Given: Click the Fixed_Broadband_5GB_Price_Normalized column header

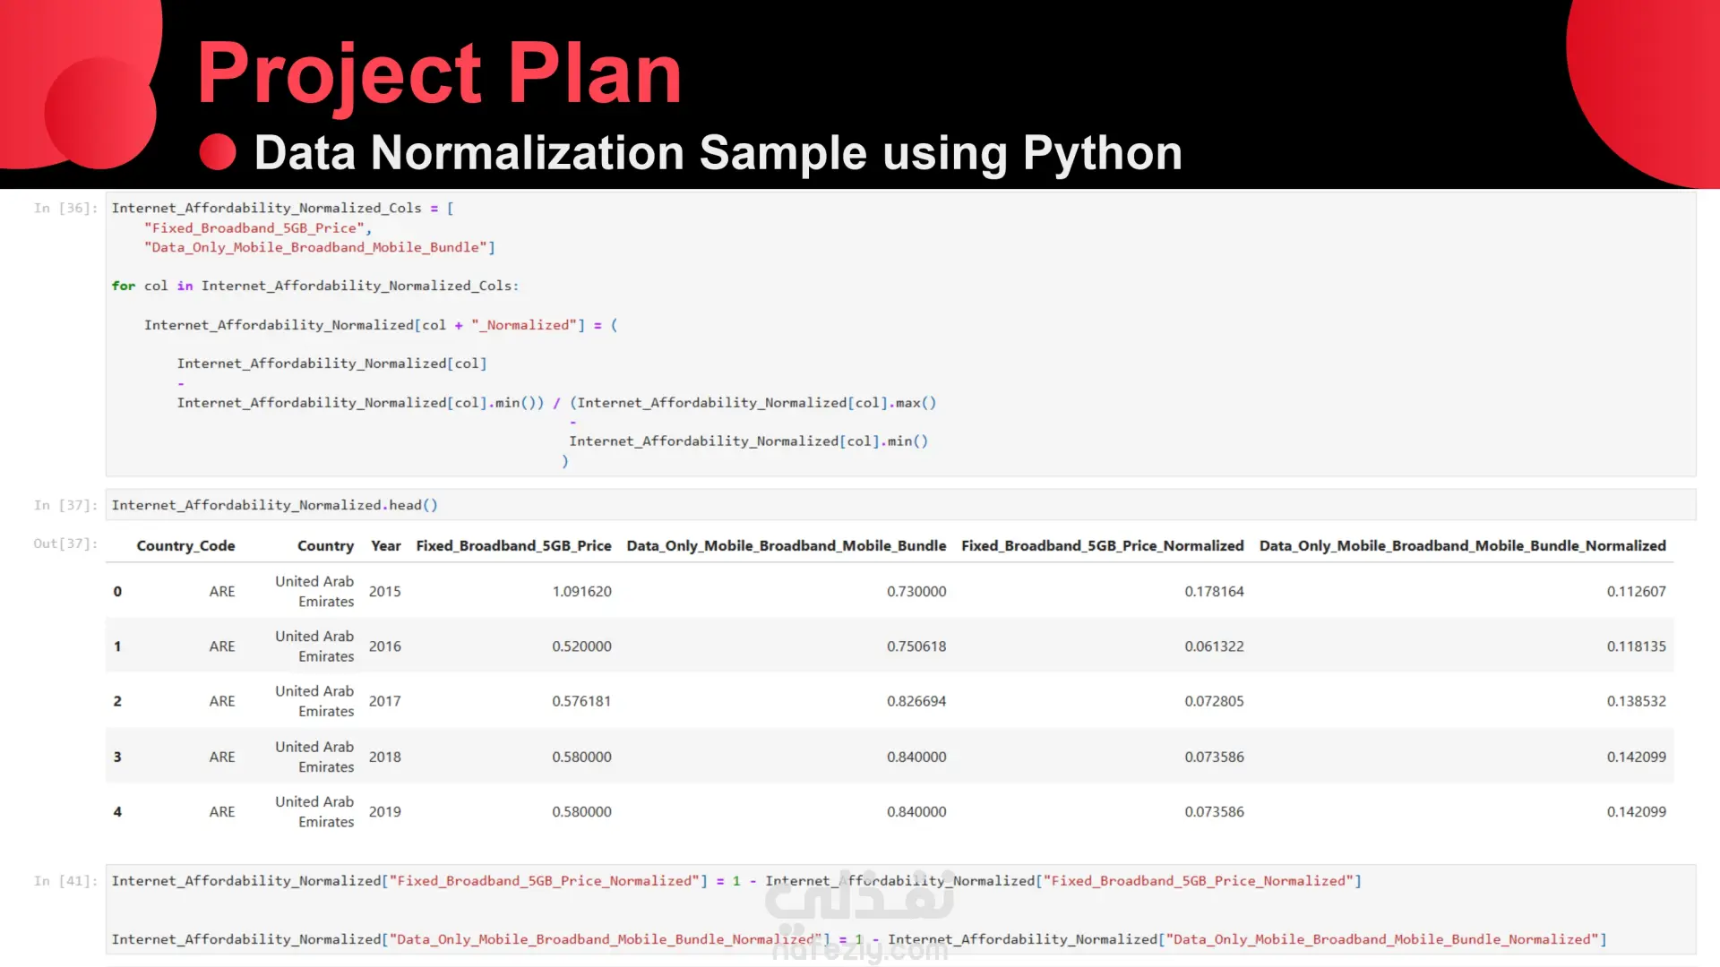Looking at the screenshot, I should tap(1102, 546).
